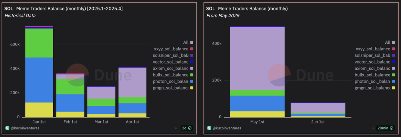The image size is (401, 137).
Task: Click the Jun 1st axiom purple bar segment
Action: click(318, 108)
